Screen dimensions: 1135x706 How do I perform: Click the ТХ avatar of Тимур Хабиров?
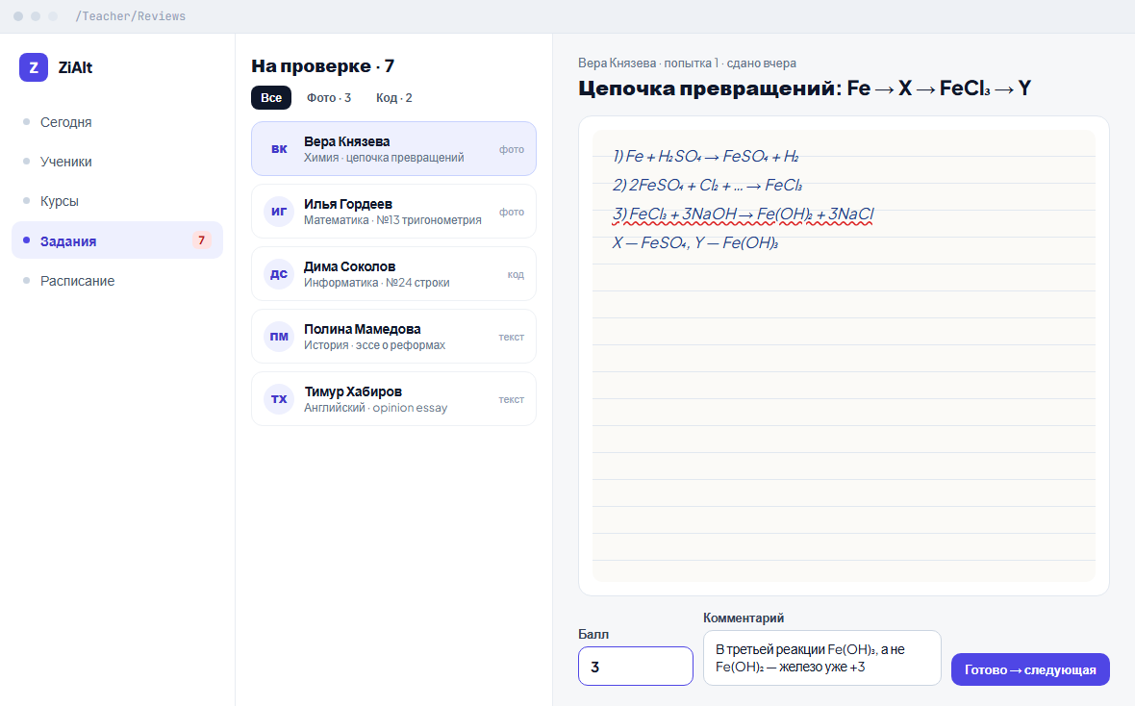(279, 399)
